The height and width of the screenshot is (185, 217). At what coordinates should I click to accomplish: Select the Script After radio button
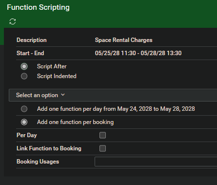24,66
